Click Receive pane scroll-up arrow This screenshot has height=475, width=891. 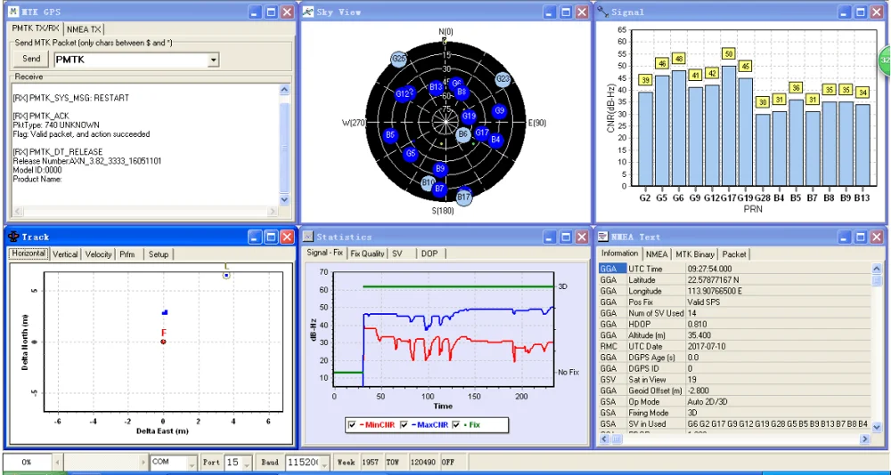[x=285, y=89]
